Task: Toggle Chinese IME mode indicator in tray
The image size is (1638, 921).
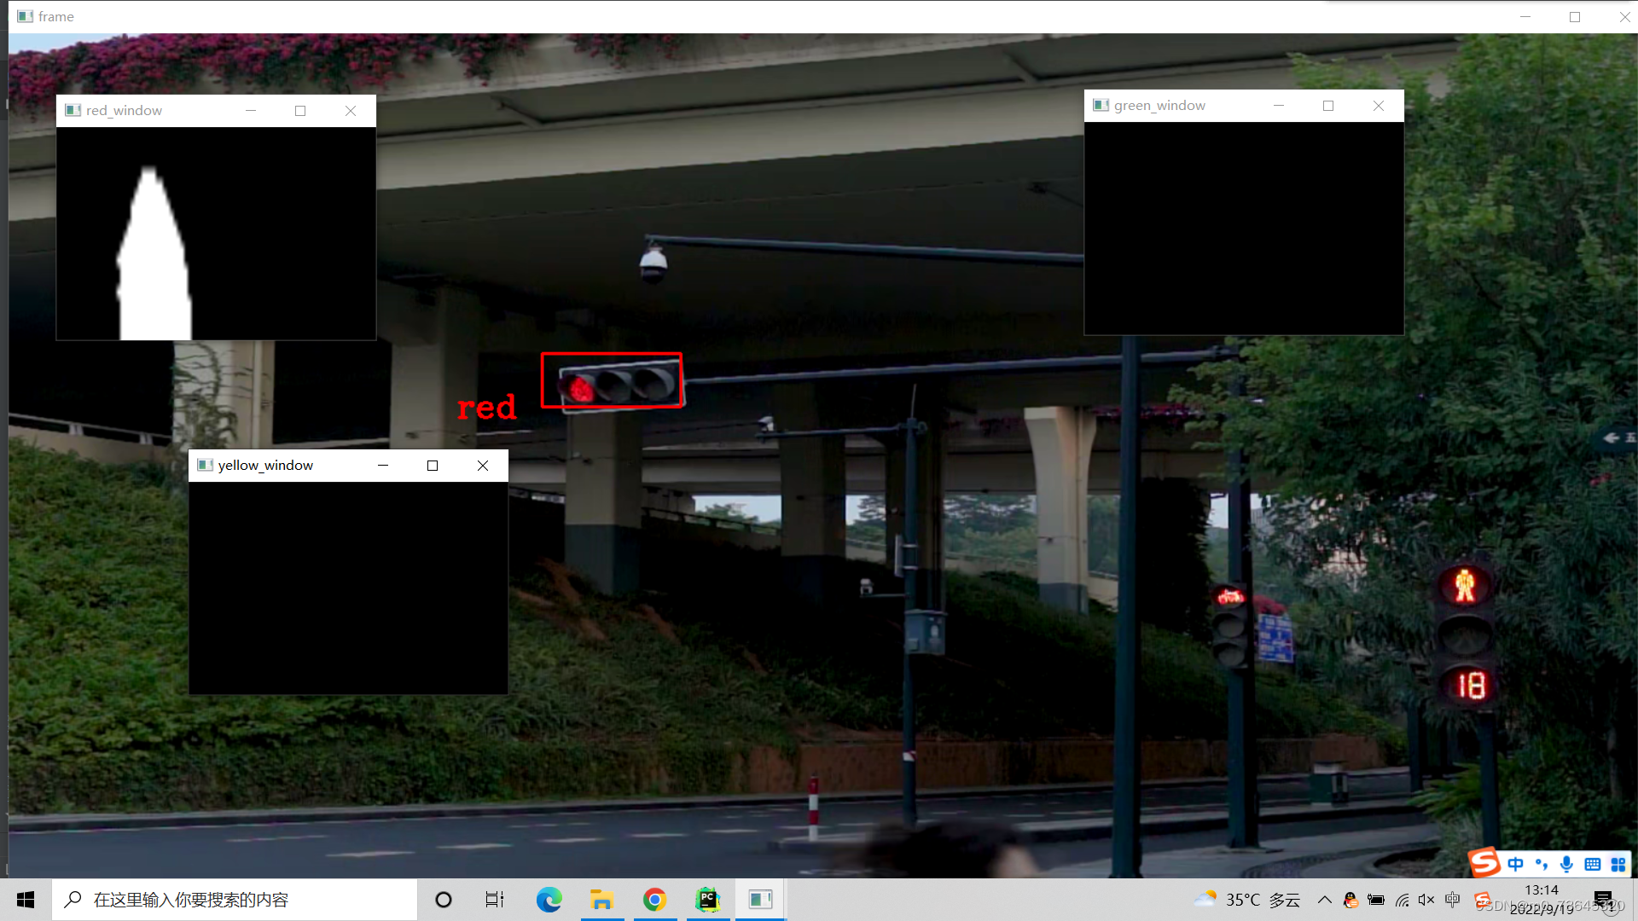Action: (1453, 900)
